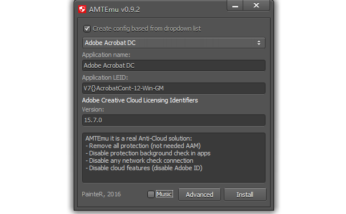
Task: Click the 'Application LEID:' label
Action: (x=105, y=77)
